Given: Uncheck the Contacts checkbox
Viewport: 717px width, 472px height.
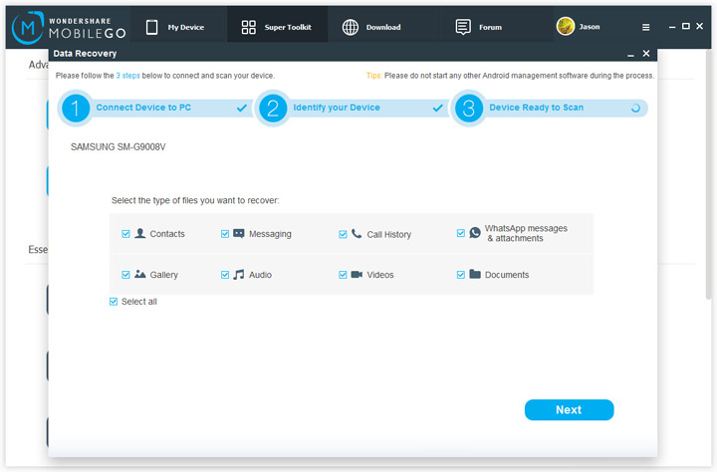Looking at the screenshot, I should (x=125, y=234).
